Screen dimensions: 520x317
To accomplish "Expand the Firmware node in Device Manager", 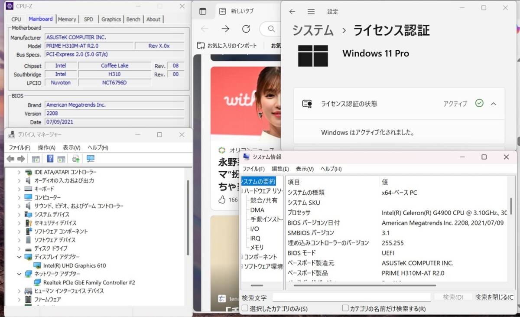I will tap(19, 299).
